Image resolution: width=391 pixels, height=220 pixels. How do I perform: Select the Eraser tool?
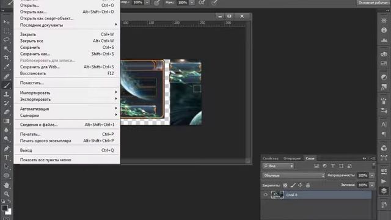pyautogui.click(x=7, y=112)
